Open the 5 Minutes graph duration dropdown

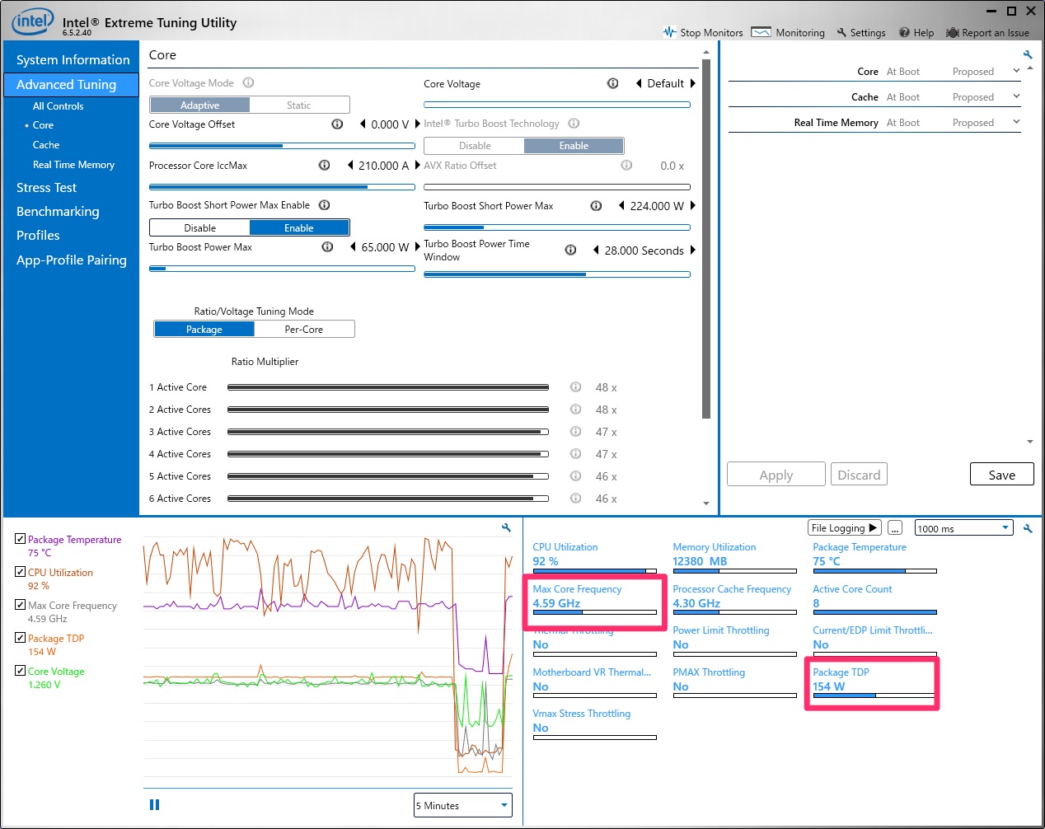[462, 805]
